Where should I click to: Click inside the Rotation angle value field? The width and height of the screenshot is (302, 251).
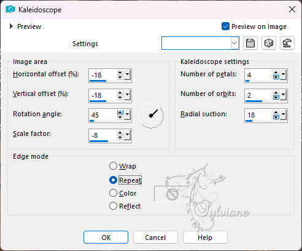click(x=103, y=115)
